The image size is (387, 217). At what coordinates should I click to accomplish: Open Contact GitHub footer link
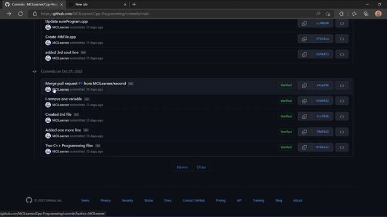(193, 201)
